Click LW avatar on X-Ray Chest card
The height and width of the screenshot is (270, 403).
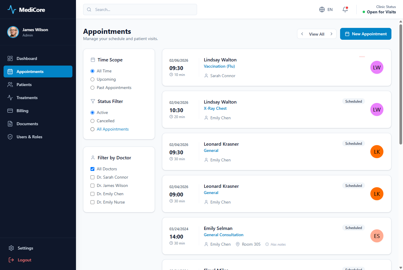pyautogui.click(x=377, y=109)
